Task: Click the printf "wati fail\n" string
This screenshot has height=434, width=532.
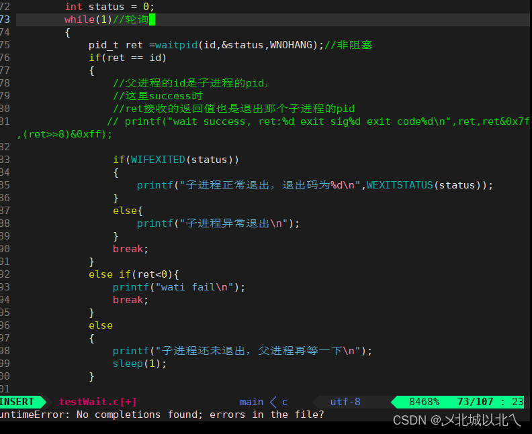Action: pos(194,287)
